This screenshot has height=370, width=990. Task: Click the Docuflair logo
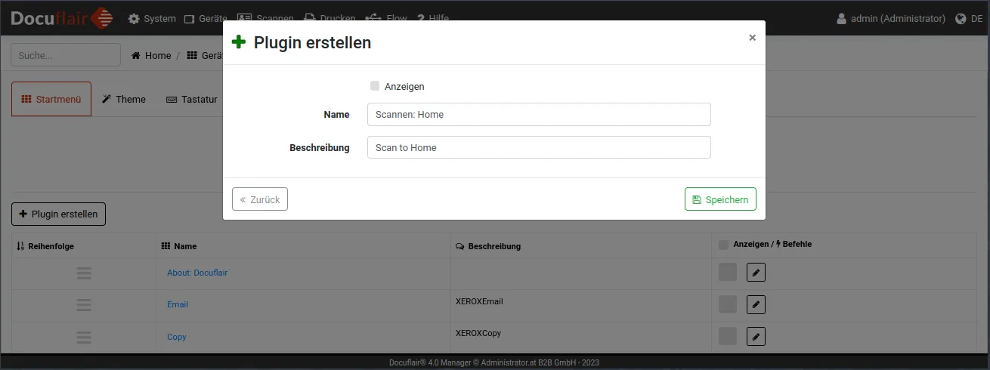(62, 18)
